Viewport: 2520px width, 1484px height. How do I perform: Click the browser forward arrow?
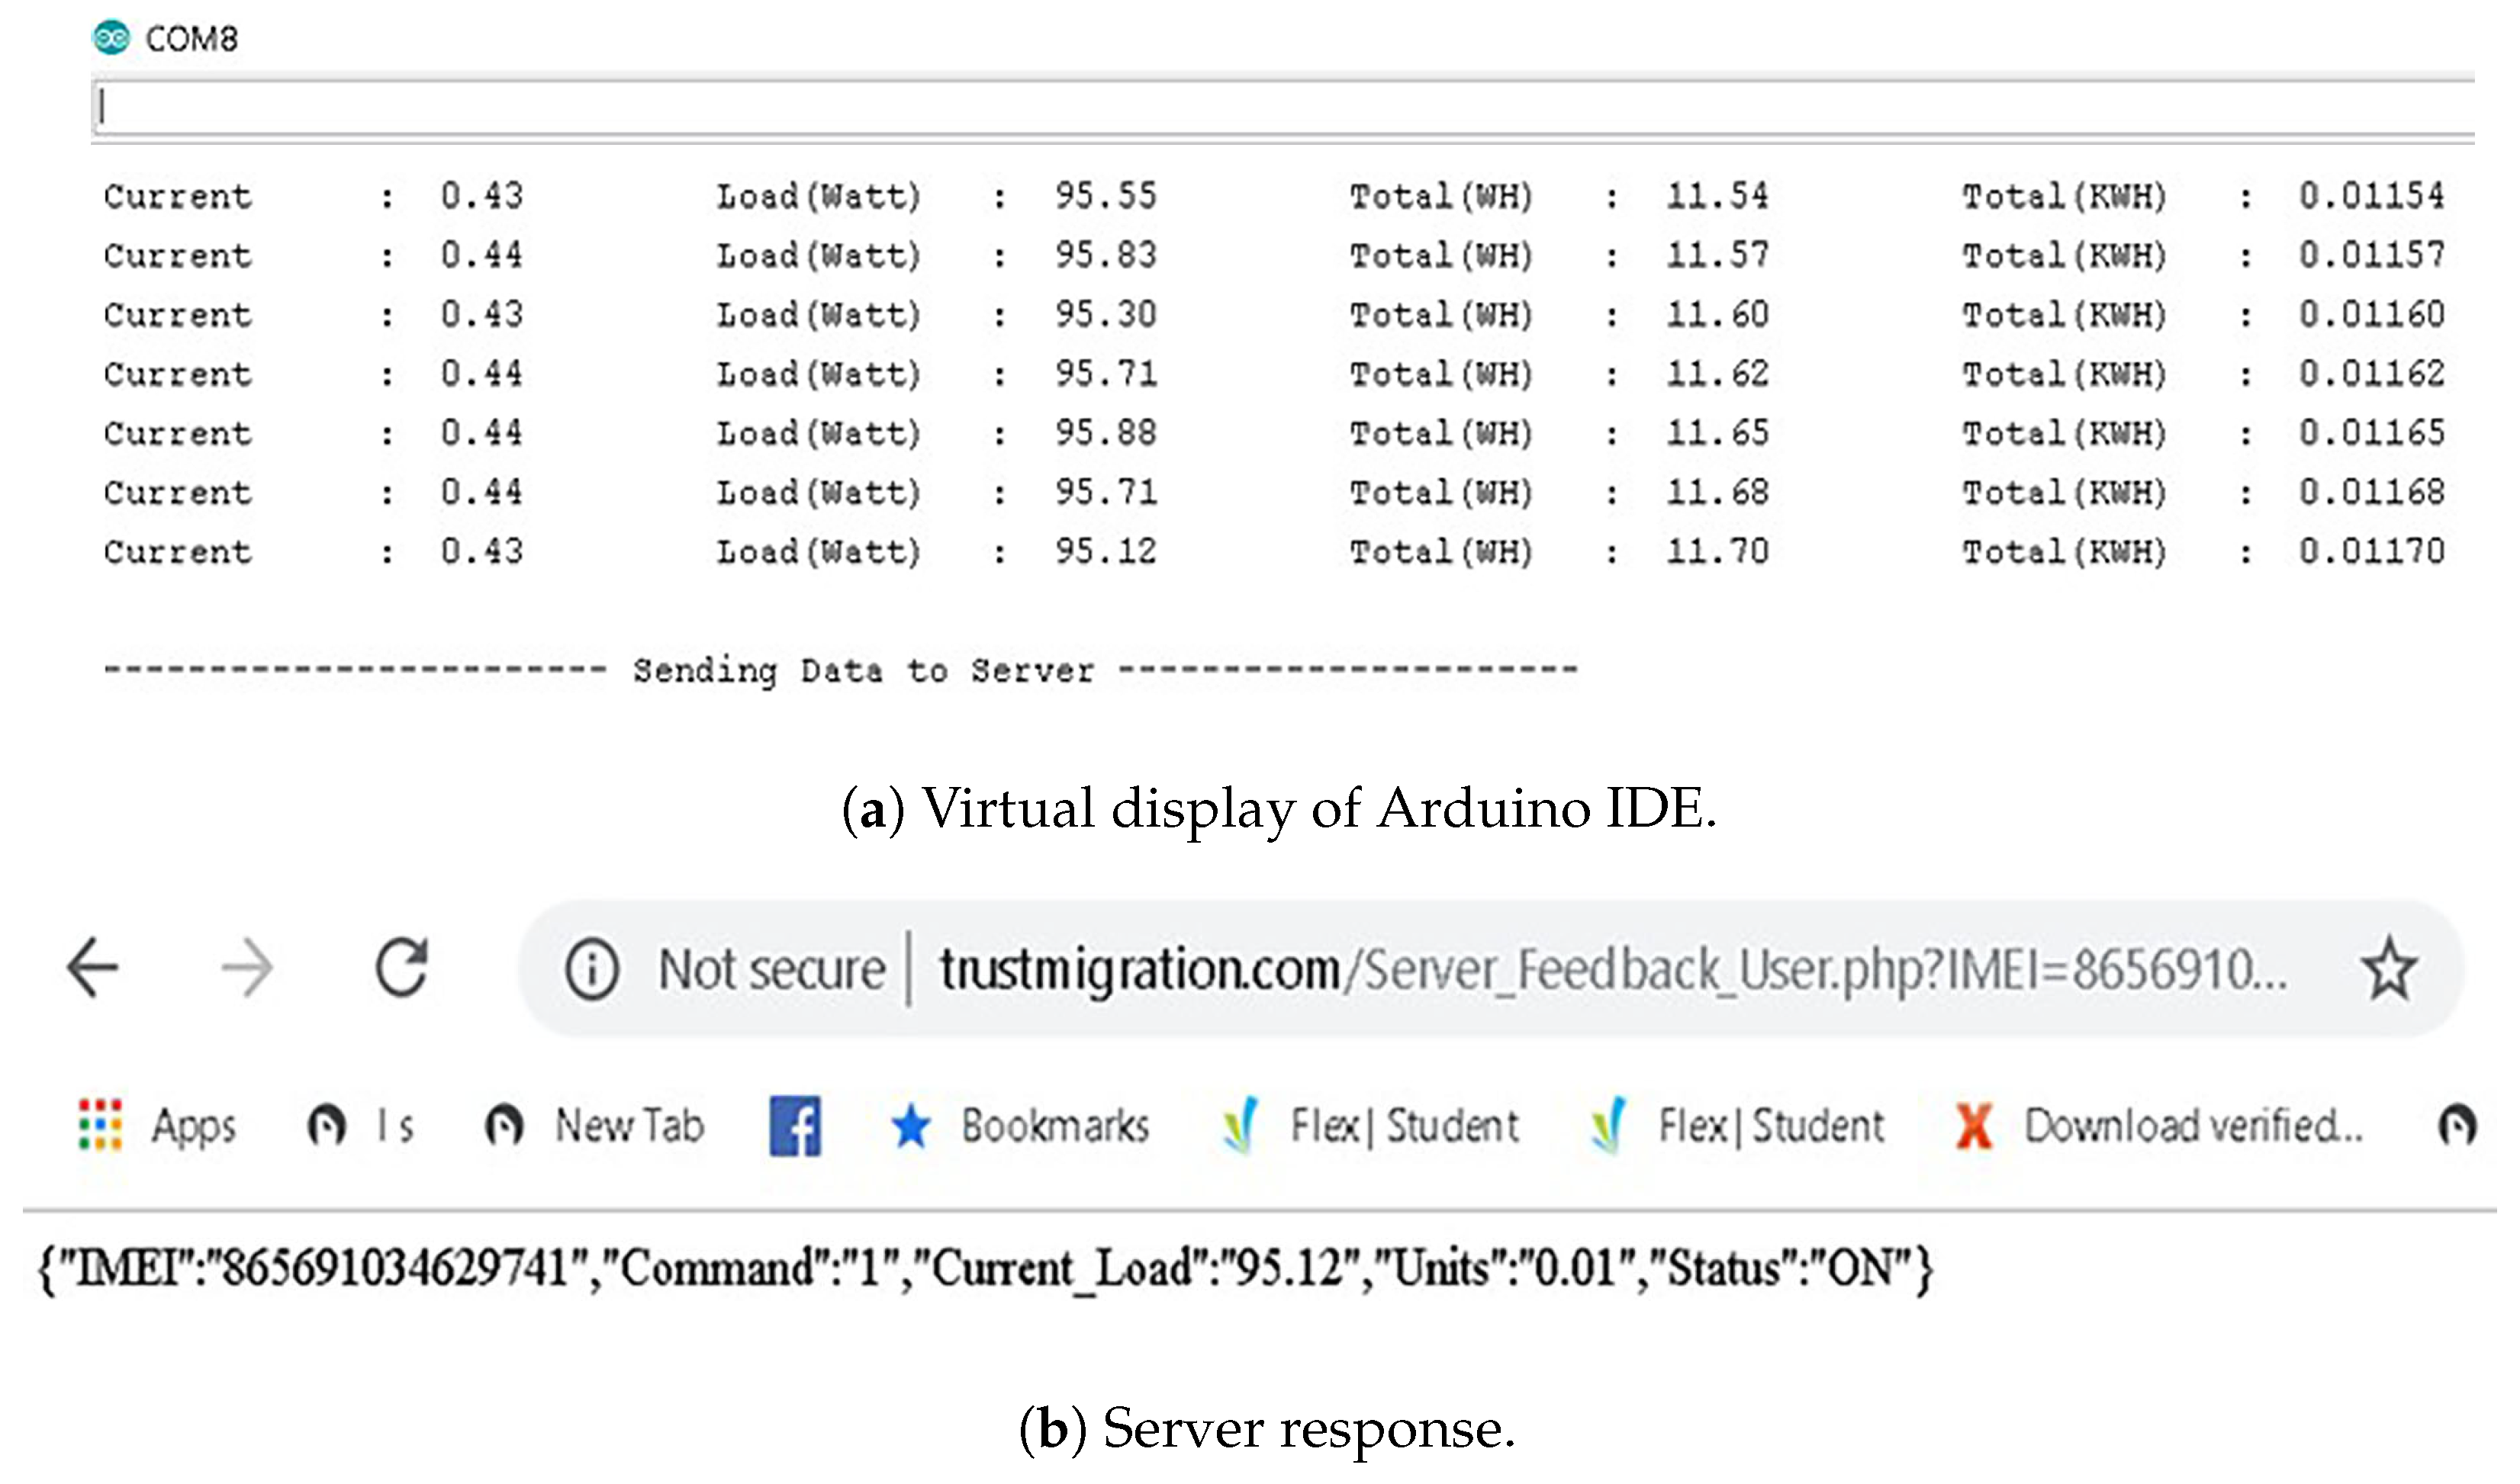[246, 968]
